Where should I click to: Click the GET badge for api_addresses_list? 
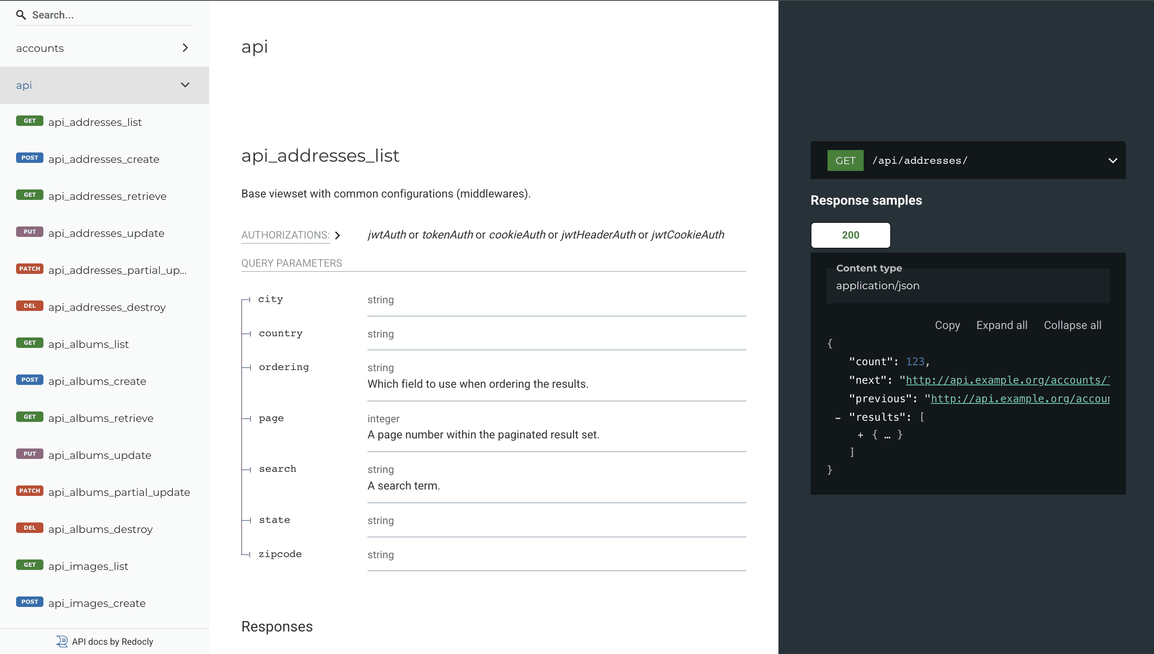pyautogui.click(x=30, y=121)
